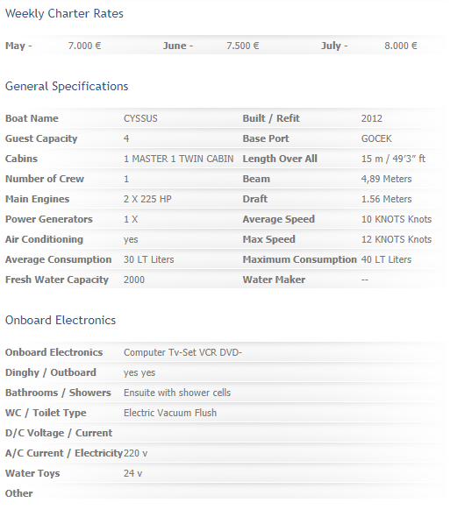
Task: Select the July rate 8.000 €
Action: pyautogui.click(x=401, y=46)
